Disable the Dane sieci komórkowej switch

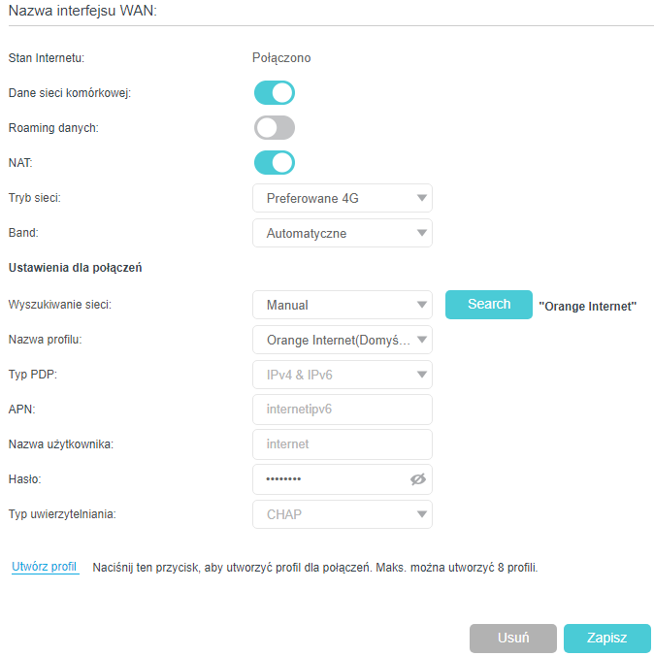(274, 93)
